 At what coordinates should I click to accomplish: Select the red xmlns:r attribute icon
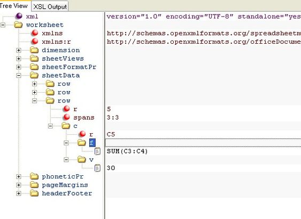tap(35, 42)
